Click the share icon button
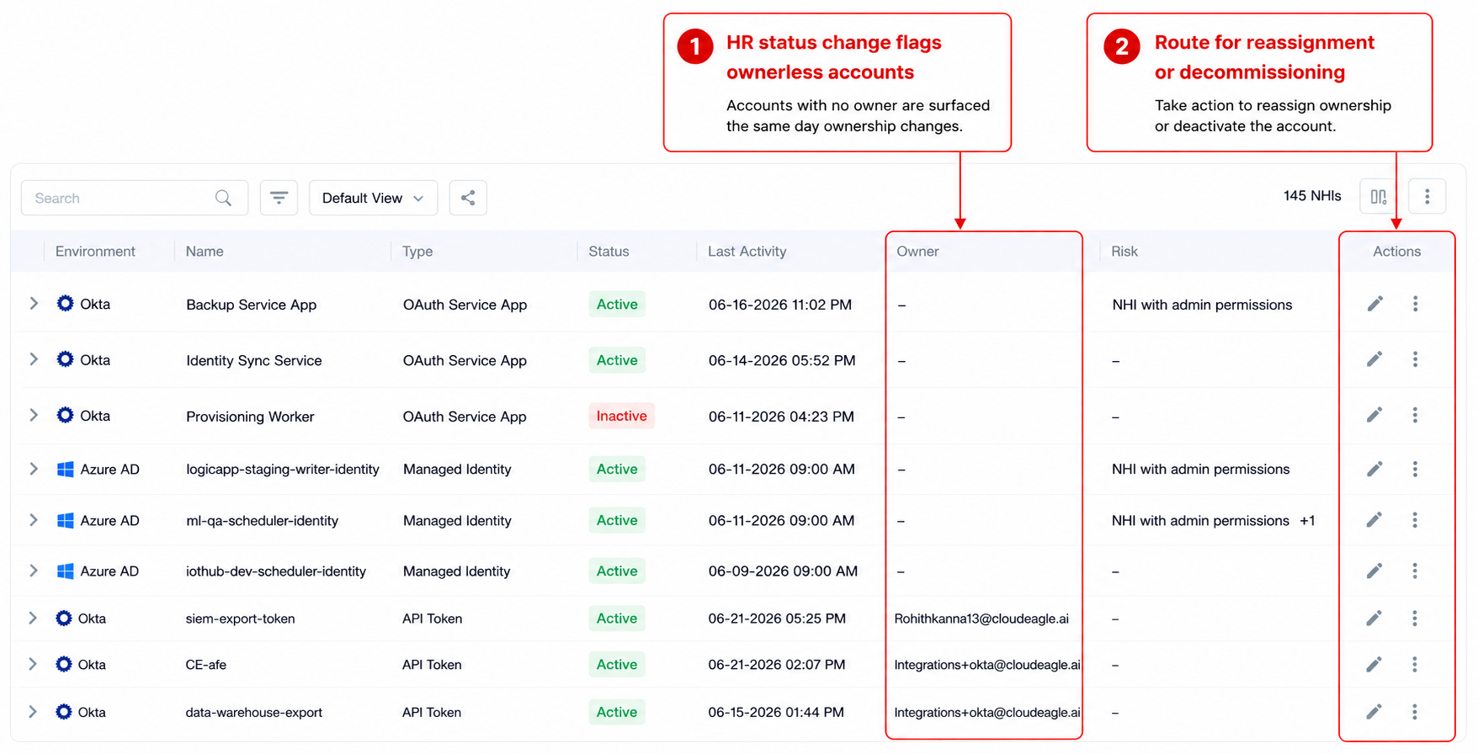This screenshot has height=754, width=1478. [468, 198]
